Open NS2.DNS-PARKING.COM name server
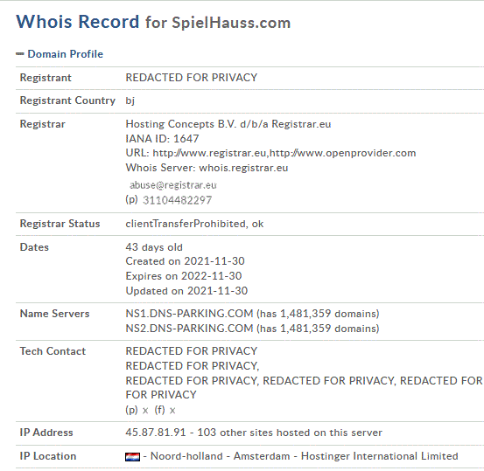The width and height of the screenshot is (484, 471). [x=189, y=329]
